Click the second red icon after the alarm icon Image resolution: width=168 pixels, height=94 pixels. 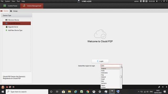click(x=10, y=87)
